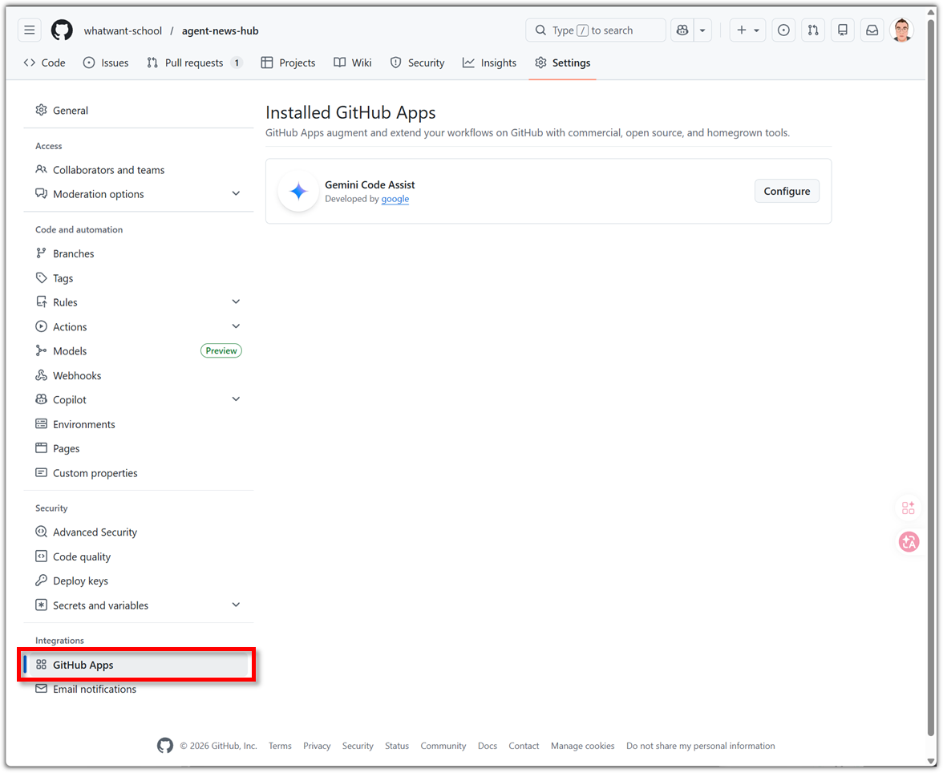Viewport: 943px width, 773px height.
Task: Open the Projects tab
Action: click(288, 63)
